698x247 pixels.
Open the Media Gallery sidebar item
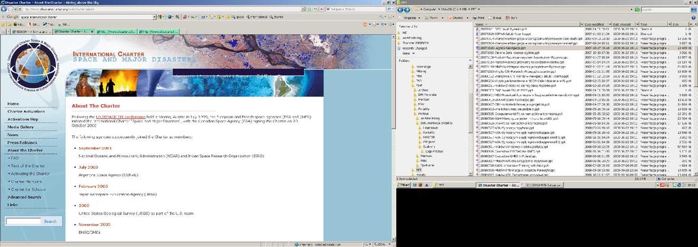pos(20,127)
